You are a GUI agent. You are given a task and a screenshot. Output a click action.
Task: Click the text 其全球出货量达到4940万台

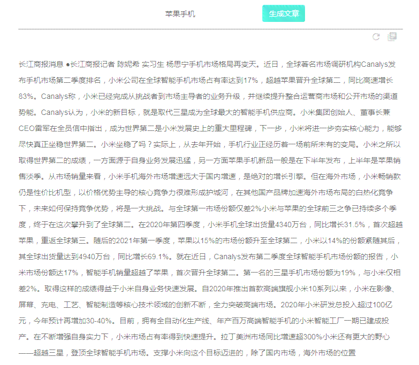point(64,257)
